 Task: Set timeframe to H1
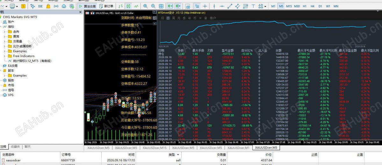coord(305,6)
